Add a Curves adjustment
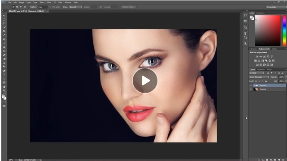The height and width of the screenshot is (161, 287). point(264,57)
